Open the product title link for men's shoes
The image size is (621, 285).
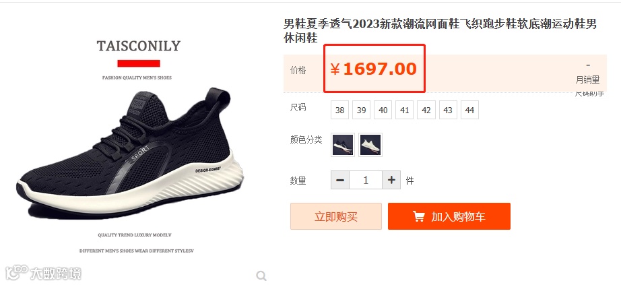(440, 31)
